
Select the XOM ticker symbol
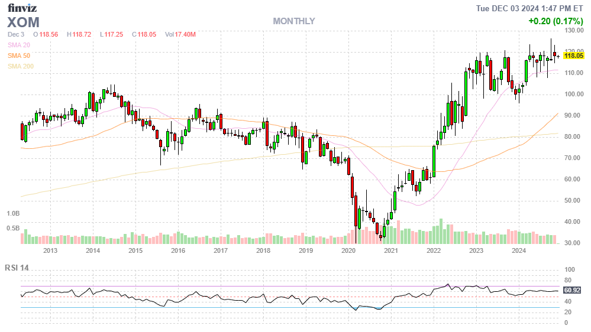[24, 22]
